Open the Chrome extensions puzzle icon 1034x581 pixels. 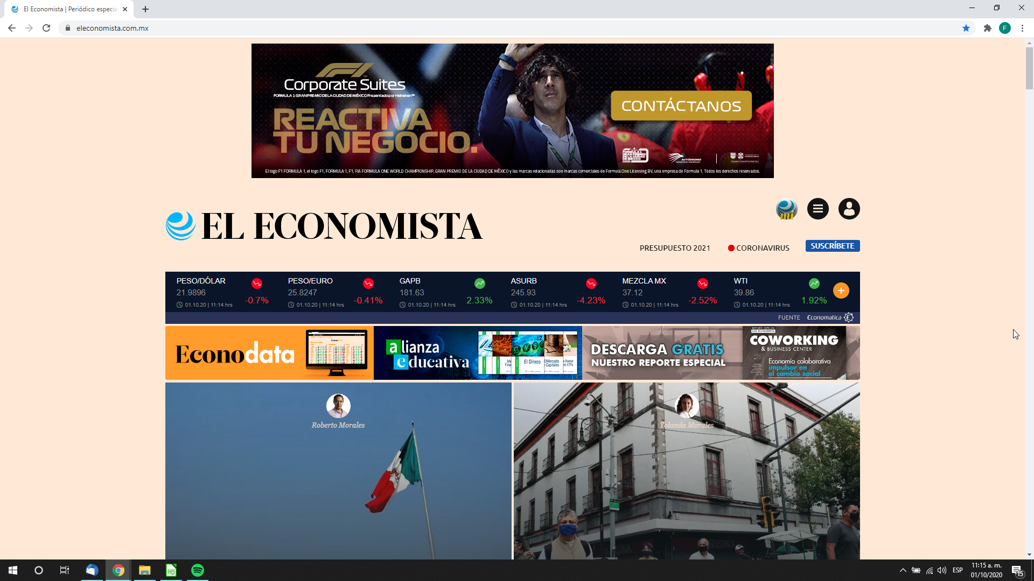[x=987, y=28]
